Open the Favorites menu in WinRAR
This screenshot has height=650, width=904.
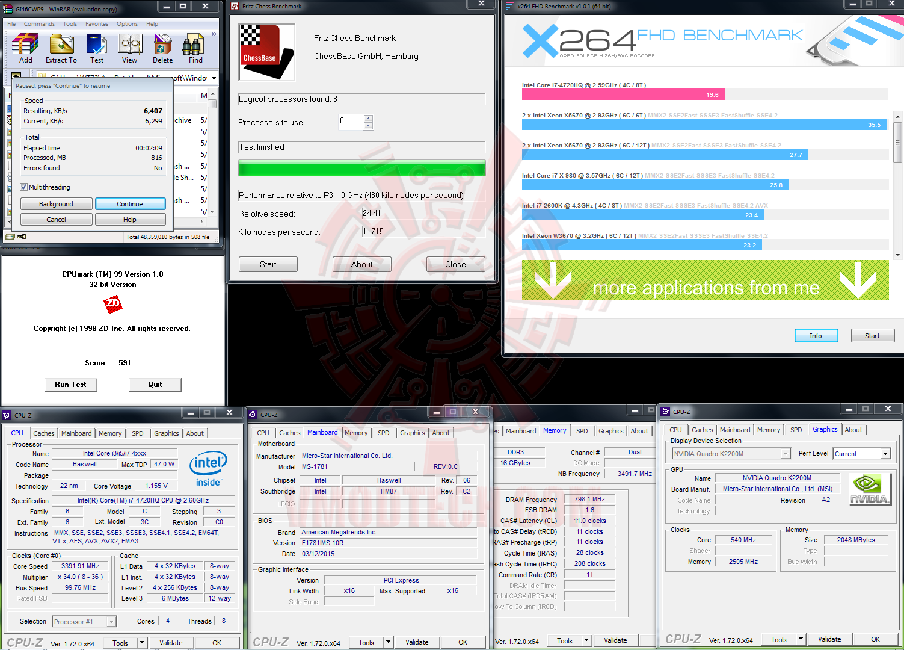(x=97, y=24)
